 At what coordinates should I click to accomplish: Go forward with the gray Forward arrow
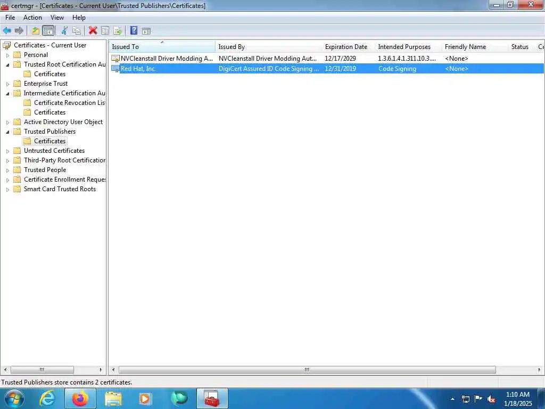pos(19,30)
